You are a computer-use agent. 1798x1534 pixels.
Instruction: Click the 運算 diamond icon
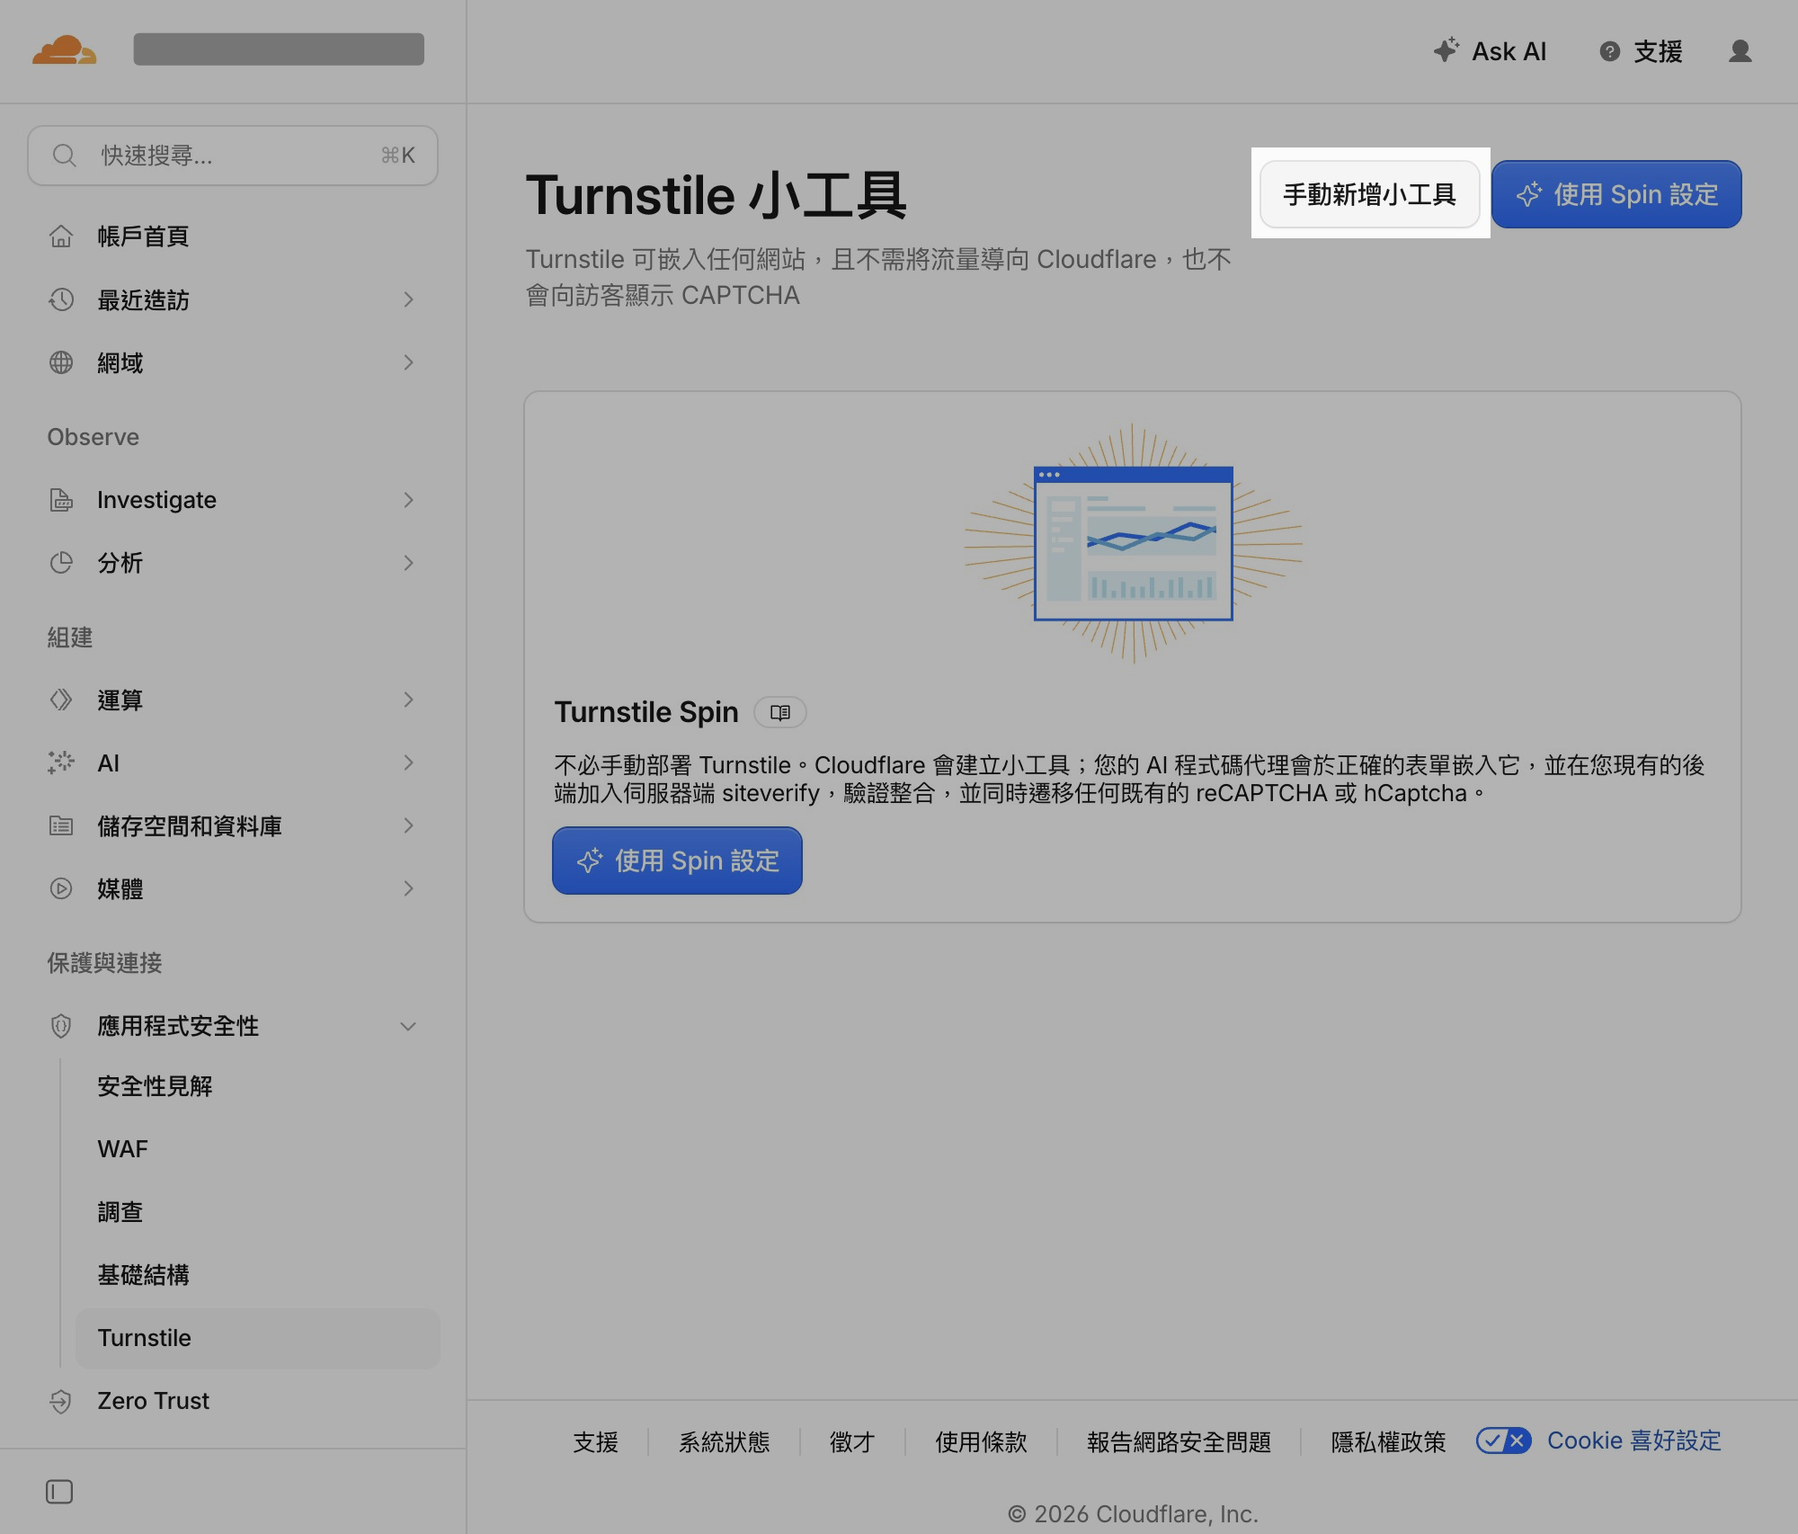61,700
